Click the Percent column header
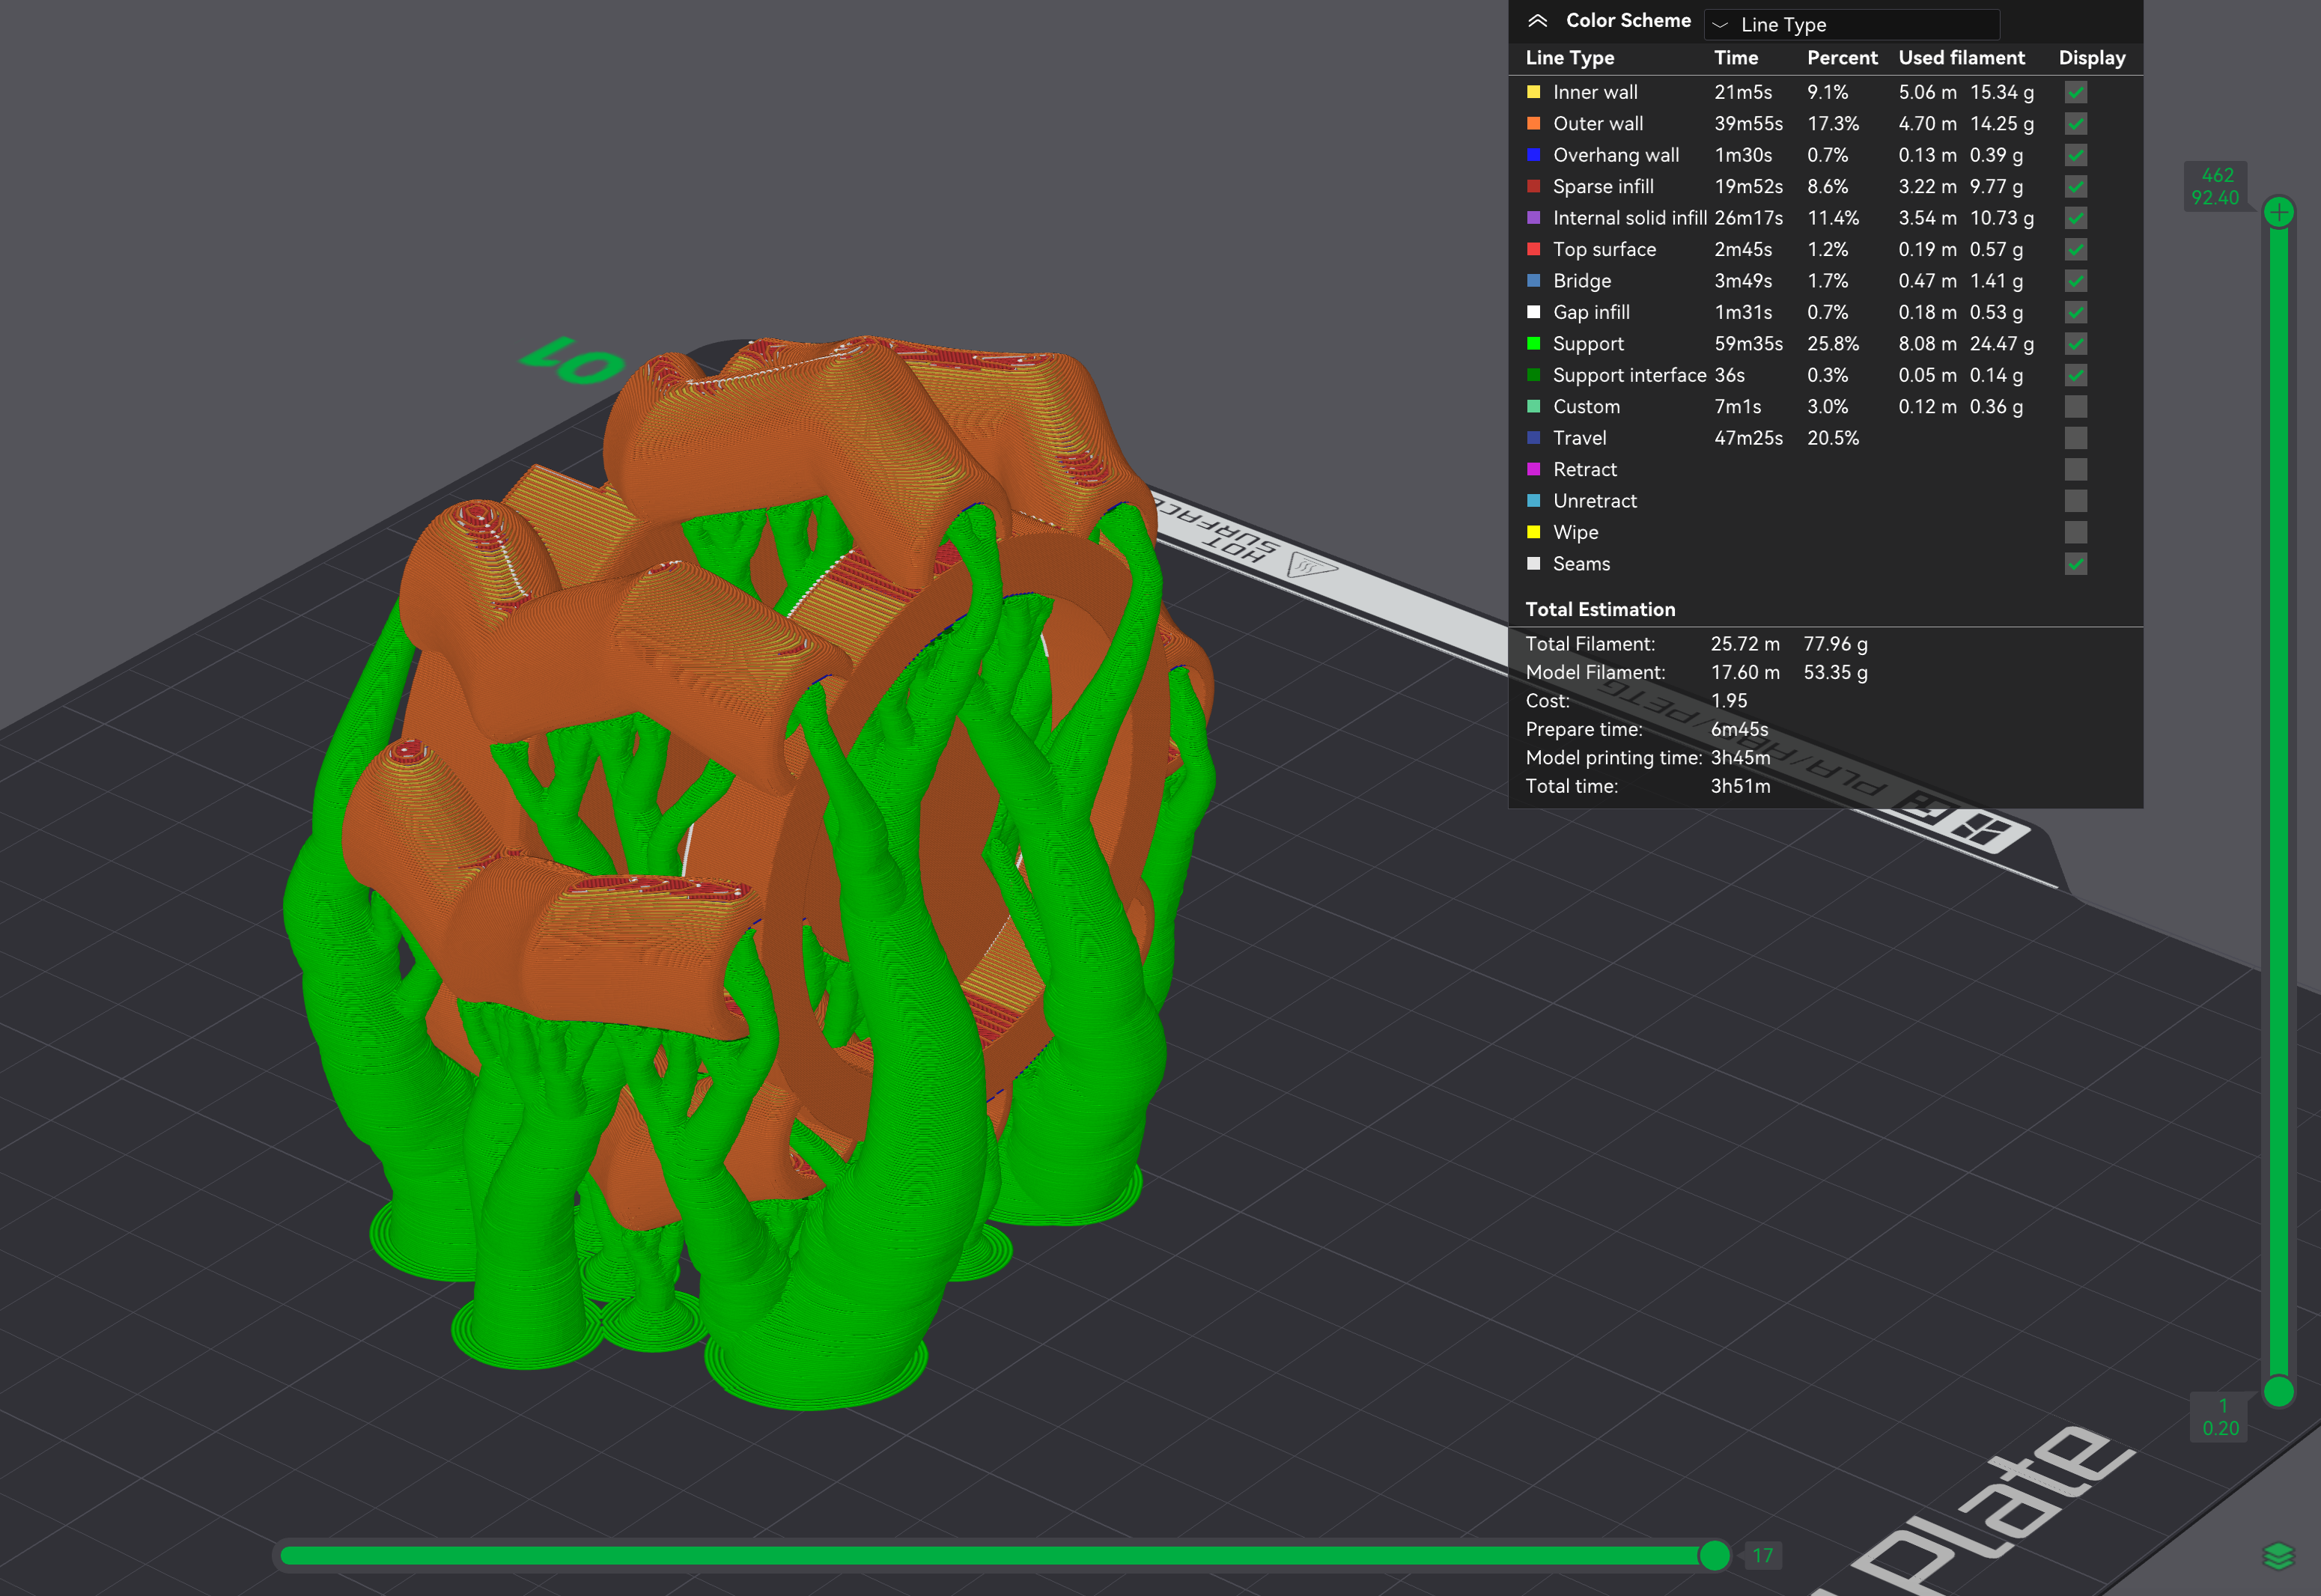The height and width of the screenshot is (1596, 2321). (1842, 58)
